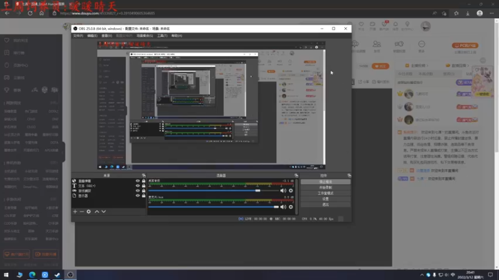This screenshot has height=280, width=499.
Task: Open the user avatar in Douyu header
Action: click(425, 26)
